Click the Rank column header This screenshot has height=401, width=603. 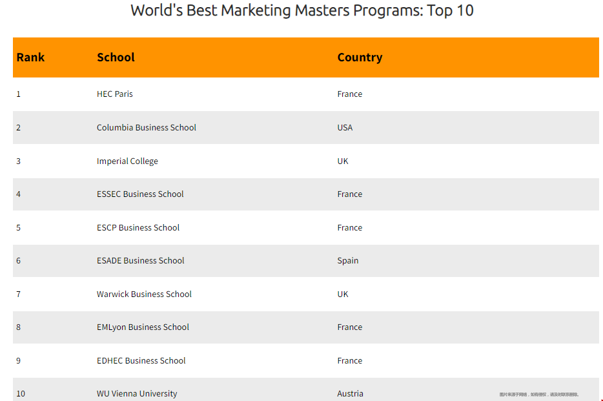tap(30, 57)
